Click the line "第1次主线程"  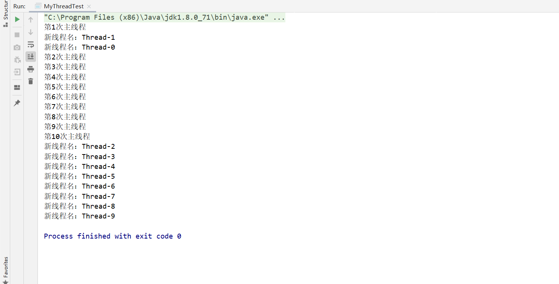coord(65,27)
